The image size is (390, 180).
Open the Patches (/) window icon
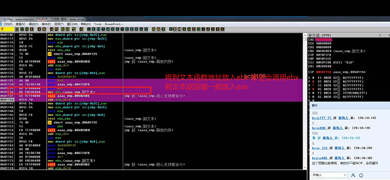coord(122,29)
